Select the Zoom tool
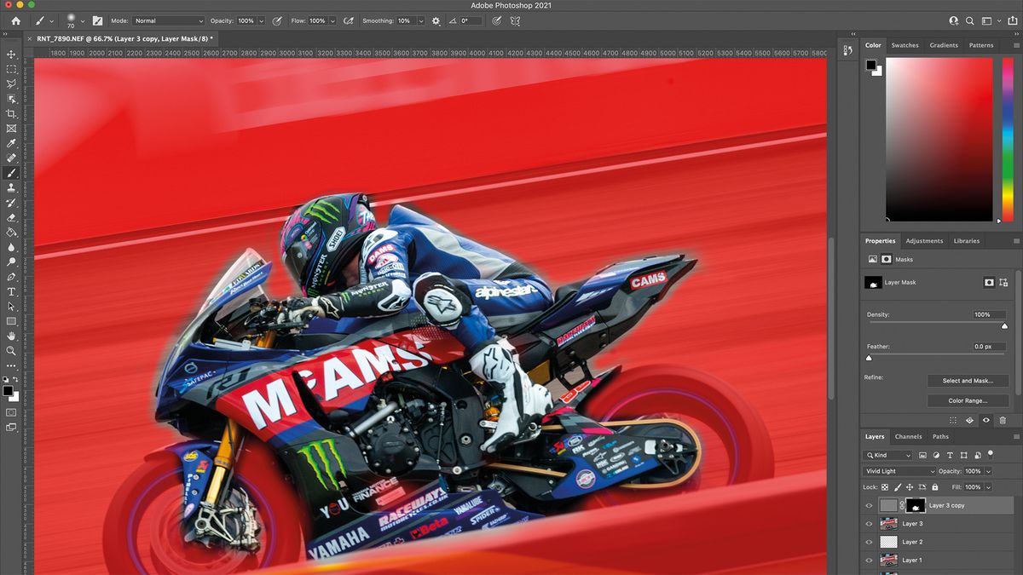 point(11,350)
